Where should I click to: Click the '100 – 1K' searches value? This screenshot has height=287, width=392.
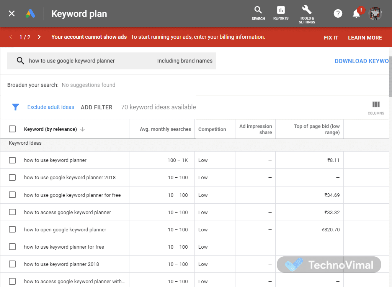(178, 160)
